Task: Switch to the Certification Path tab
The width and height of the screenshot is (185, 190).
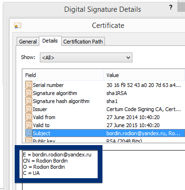Action: (x=83, y=42)
